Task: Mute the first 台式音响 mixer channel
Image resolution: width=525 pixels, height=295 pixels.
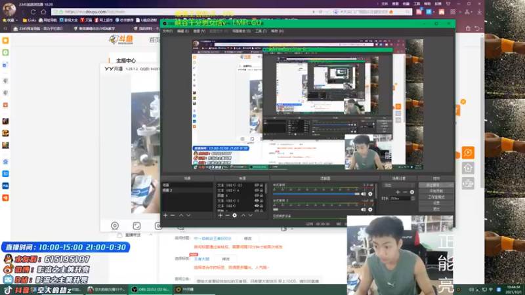Action: pyautogui.click(x=364, y=194)
